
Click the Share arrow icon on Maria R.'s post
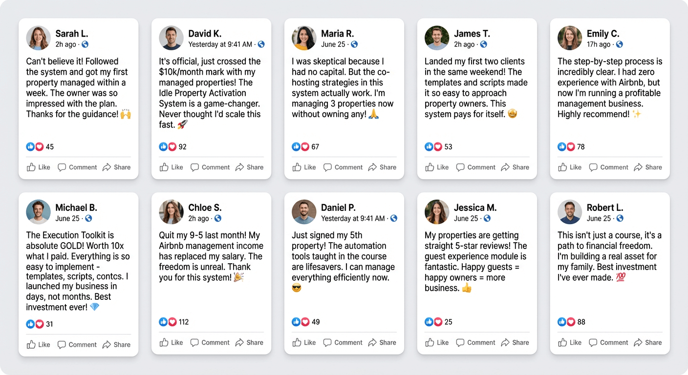tap(372, 167)
